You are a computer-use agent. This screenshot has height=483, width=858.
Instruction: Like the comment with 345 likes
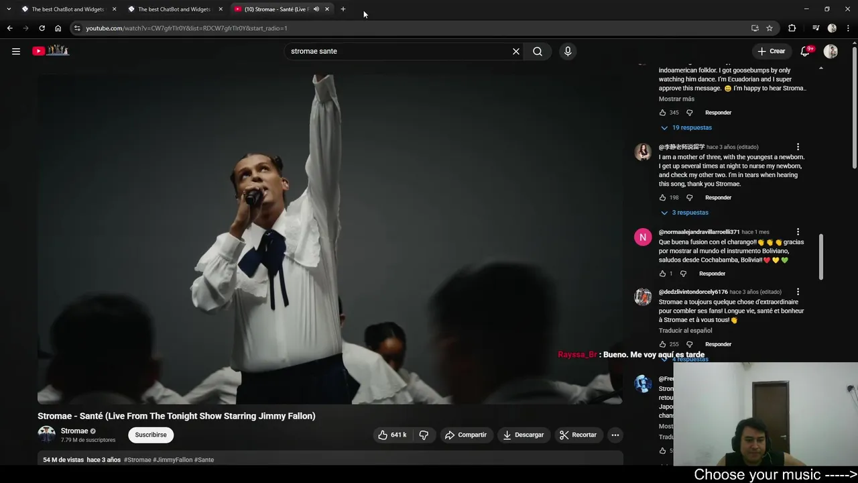[662, 113]
